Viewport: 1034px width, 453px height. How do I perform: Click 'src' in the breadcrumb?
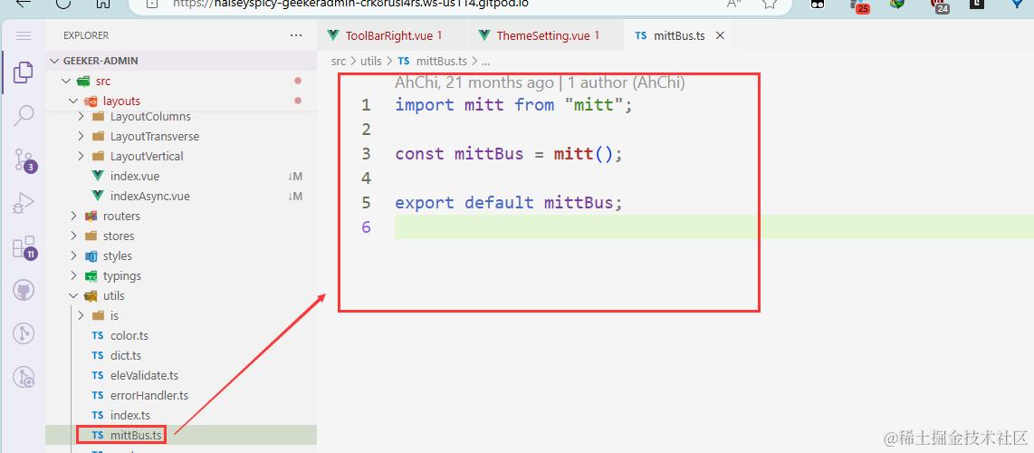click(339, 61)
